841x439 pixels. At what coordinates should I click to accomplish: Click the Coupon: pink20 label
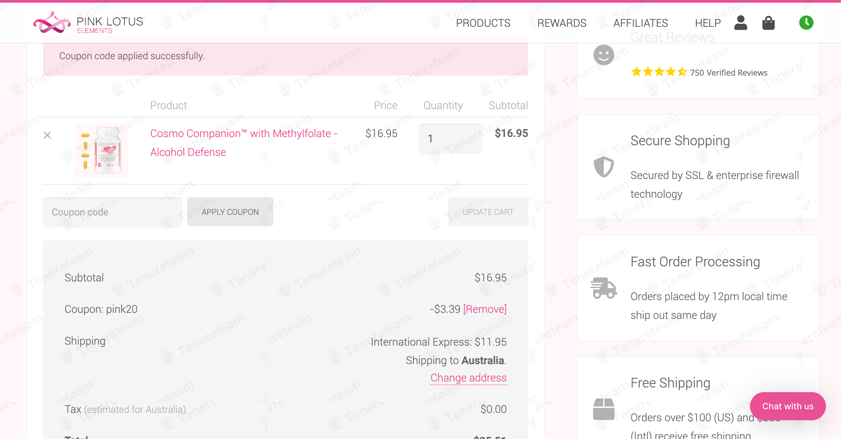pyautogui.click(x=101, y=309)
